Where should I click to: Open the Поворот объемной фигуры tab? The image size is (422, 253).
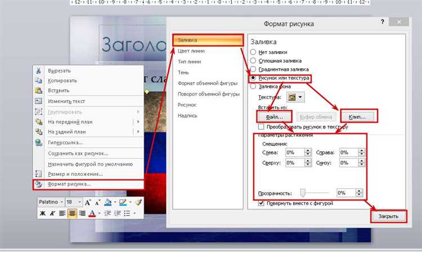click(208, 94)
